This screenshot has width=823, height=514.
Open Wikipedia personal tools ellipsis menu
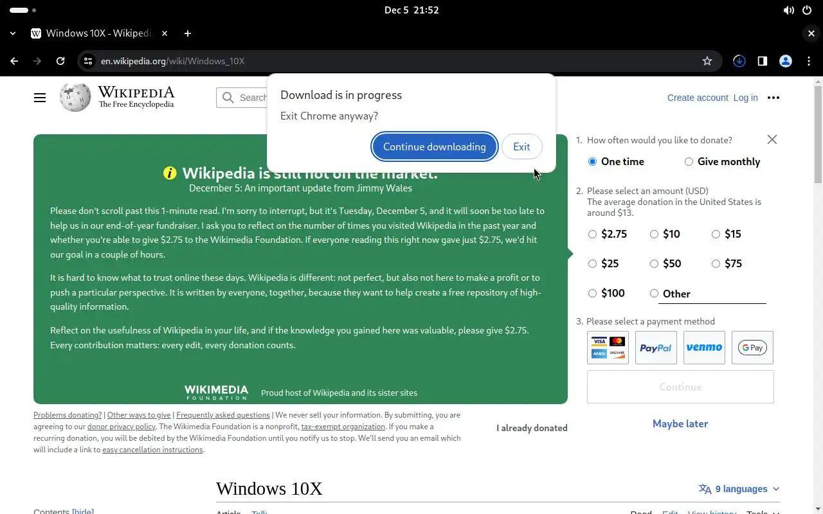[773, 98]
